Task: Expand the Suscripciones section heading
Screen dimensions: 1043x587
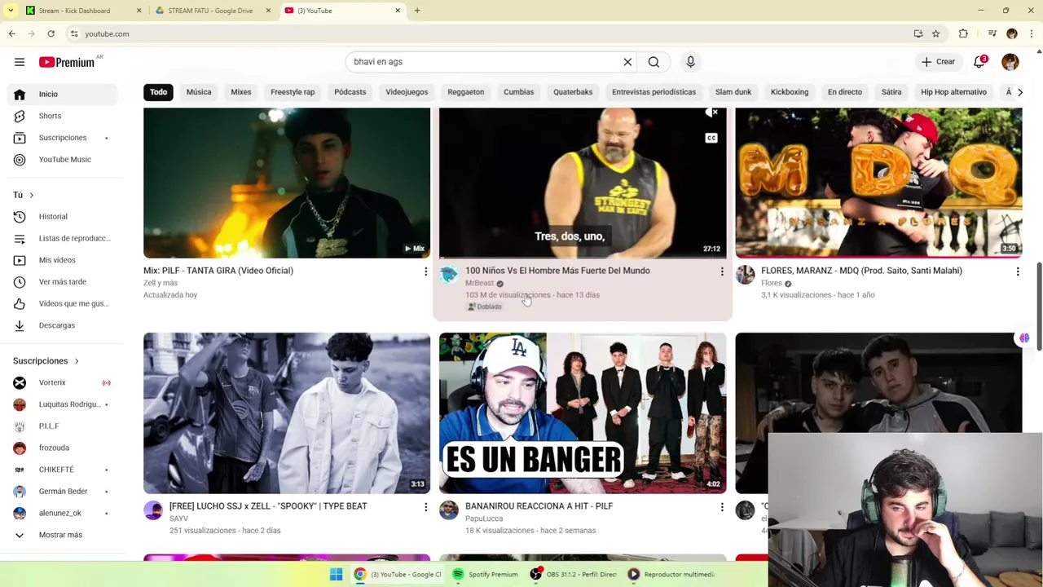Action: pos(46,361)
